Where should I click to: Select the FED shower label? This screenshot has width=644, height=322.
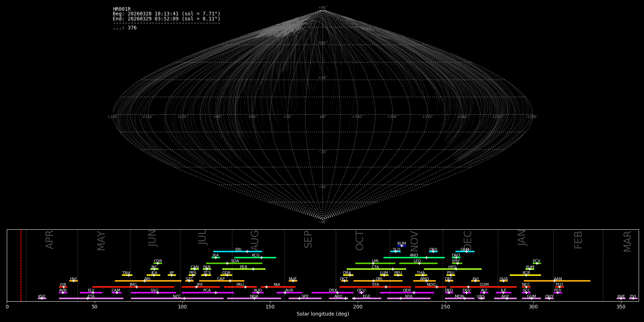tap(559, 285)
